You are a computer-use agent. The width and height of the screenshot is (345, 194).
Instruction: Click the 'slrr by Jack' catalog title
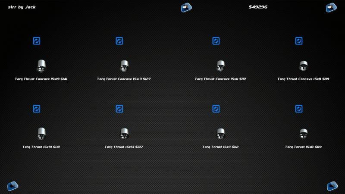pyautogui.click(x=22, y=7)
